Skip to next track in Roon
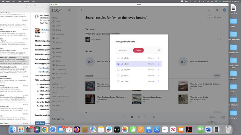This screenshot has width=241, height=135. [x=145, y=117]
